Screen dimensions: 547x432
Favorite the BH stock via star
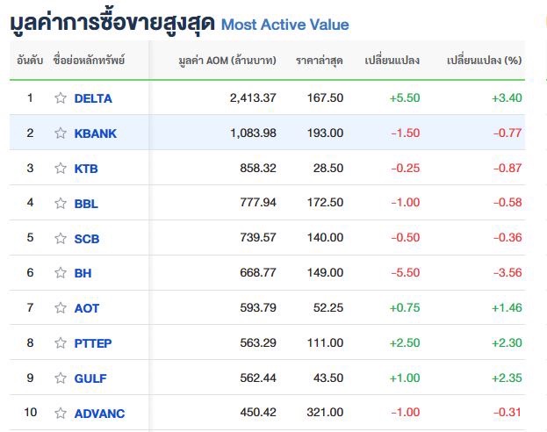pyautogui.click(x=61, y=273)
